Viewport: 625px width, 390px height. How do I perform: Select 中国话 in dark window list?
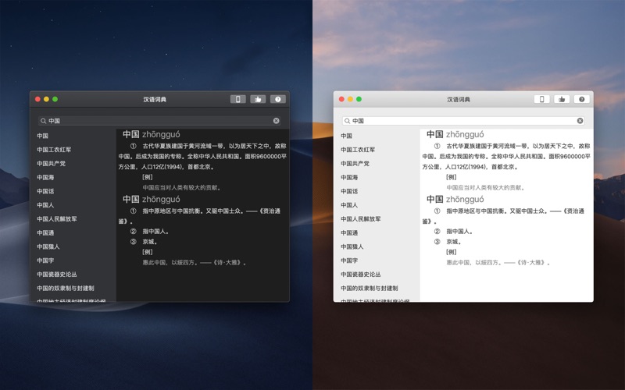45,191
